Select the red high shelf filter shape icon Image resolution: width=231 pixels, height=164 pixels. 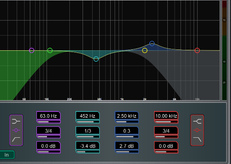point(197,122)
